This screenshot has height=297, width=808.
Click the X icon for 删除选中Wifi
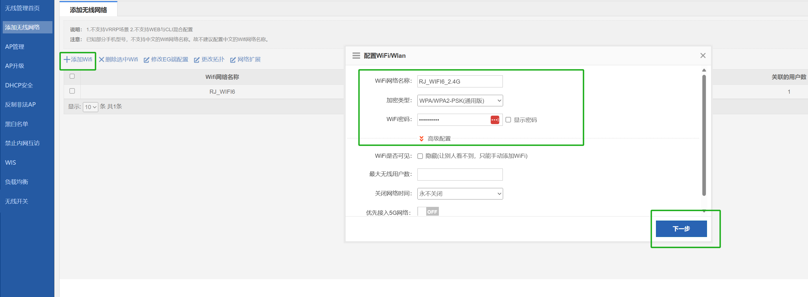(101, 59)
